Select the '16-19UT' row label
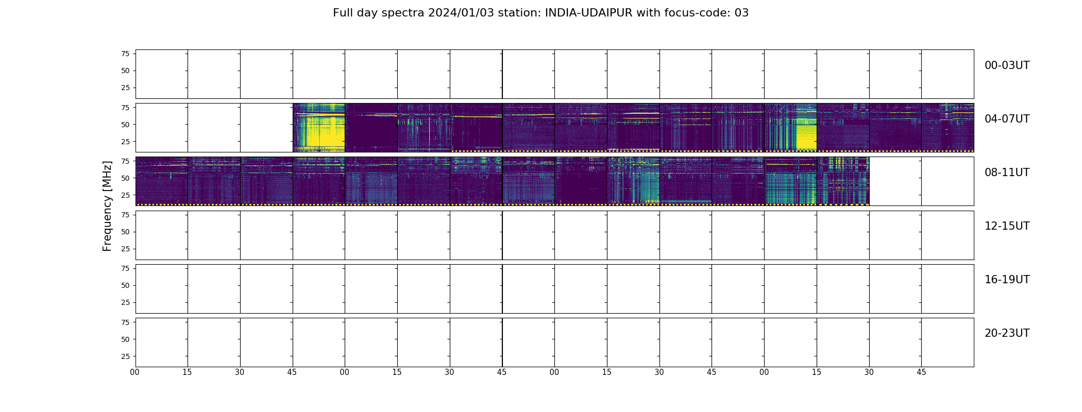This screenshot has height=412, width=1082. tap(1007, 280)
